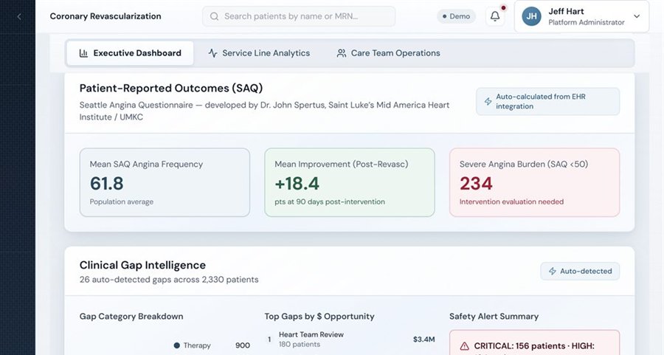Click the Executive Dashboard bar chart icon
The height and width of the screenshot is (355, 664).
pyautogui.click(x=83, y=53)
